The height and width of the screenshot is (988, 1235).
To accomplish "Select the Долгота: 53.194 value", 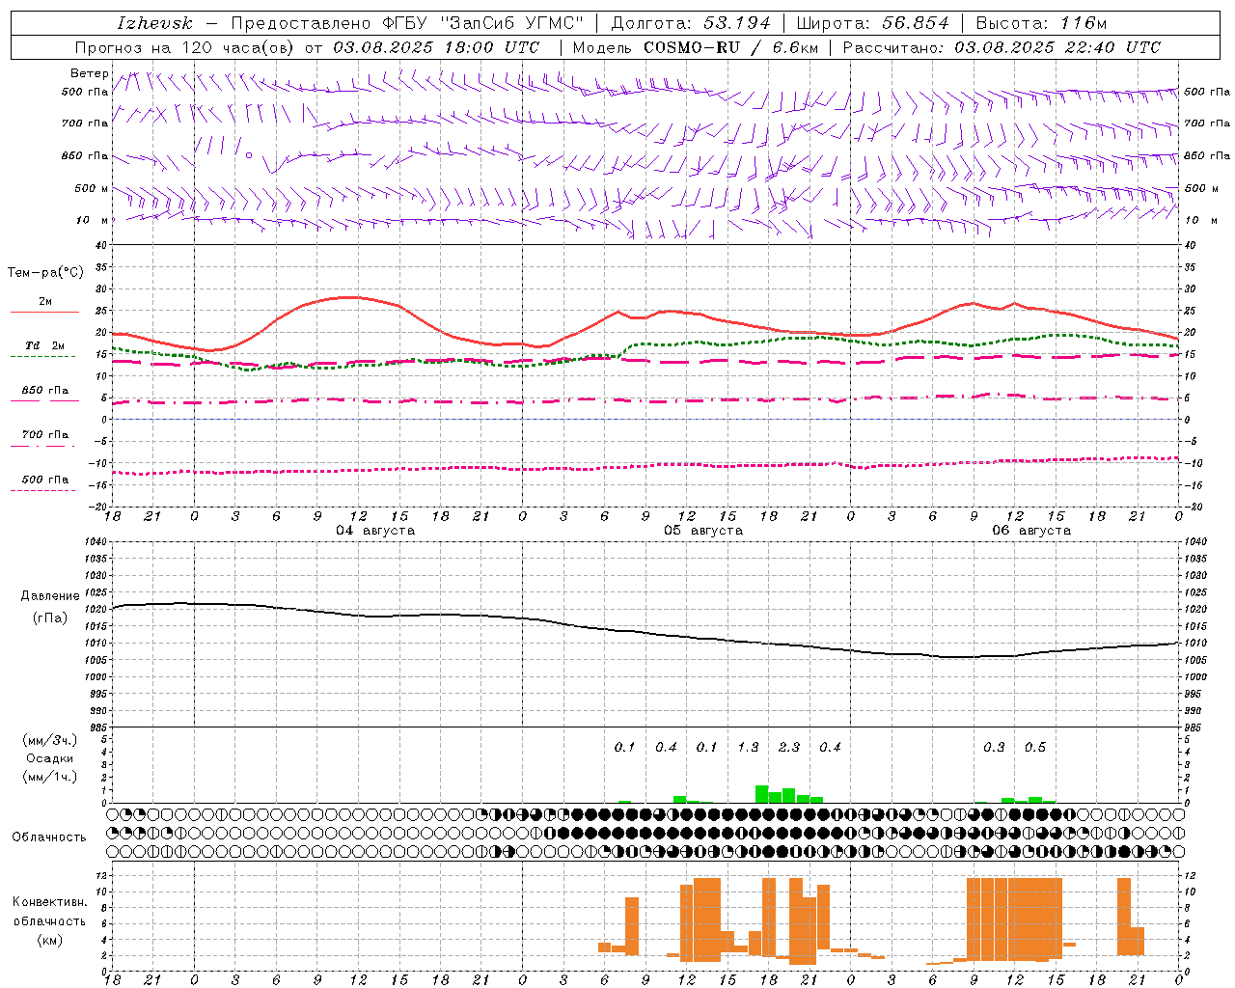I will click(691, 23).
